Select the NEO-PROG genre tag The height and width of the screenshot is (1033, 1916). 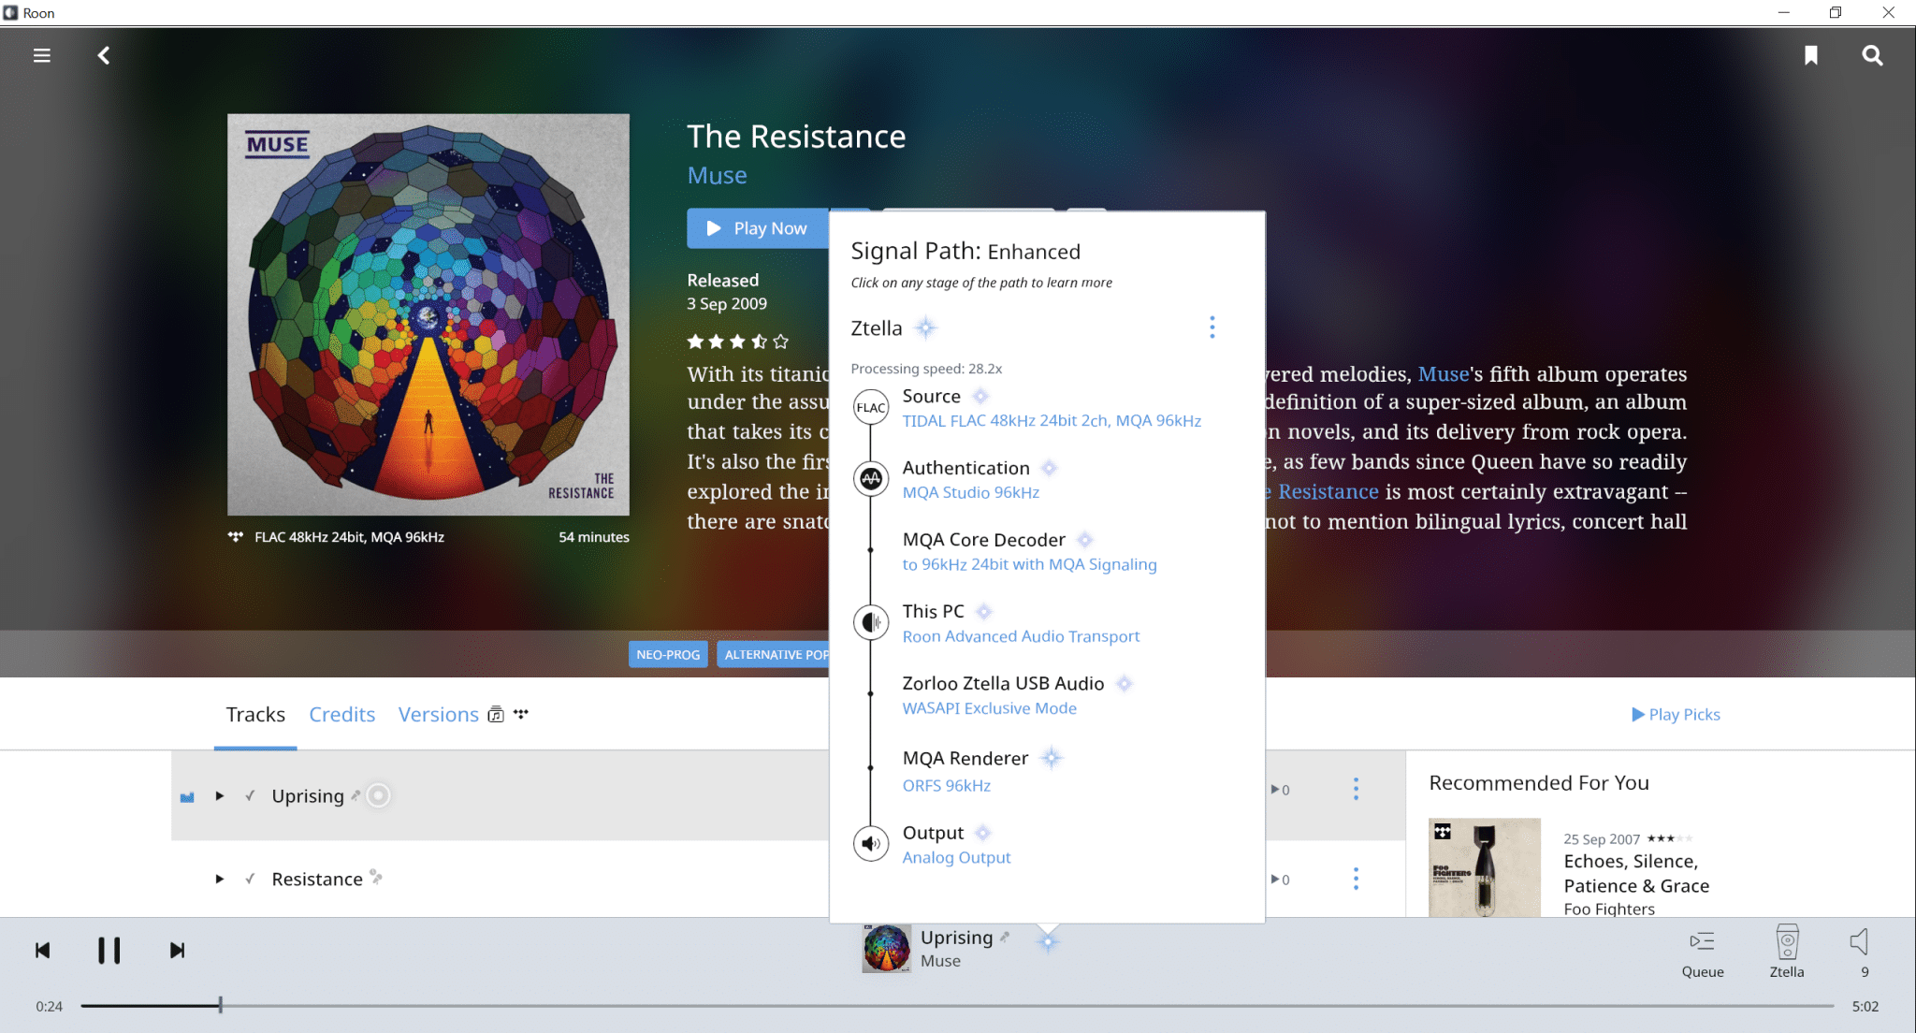click(668, 655)
